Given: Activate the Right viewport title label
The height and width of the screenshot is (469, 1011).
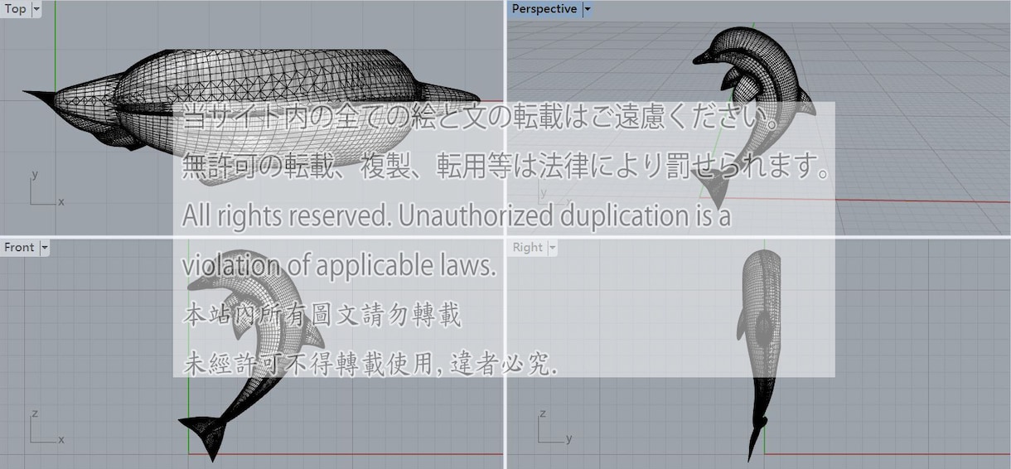Looking at the screenshot, I should pyautogui.click(x=527, y=247).
